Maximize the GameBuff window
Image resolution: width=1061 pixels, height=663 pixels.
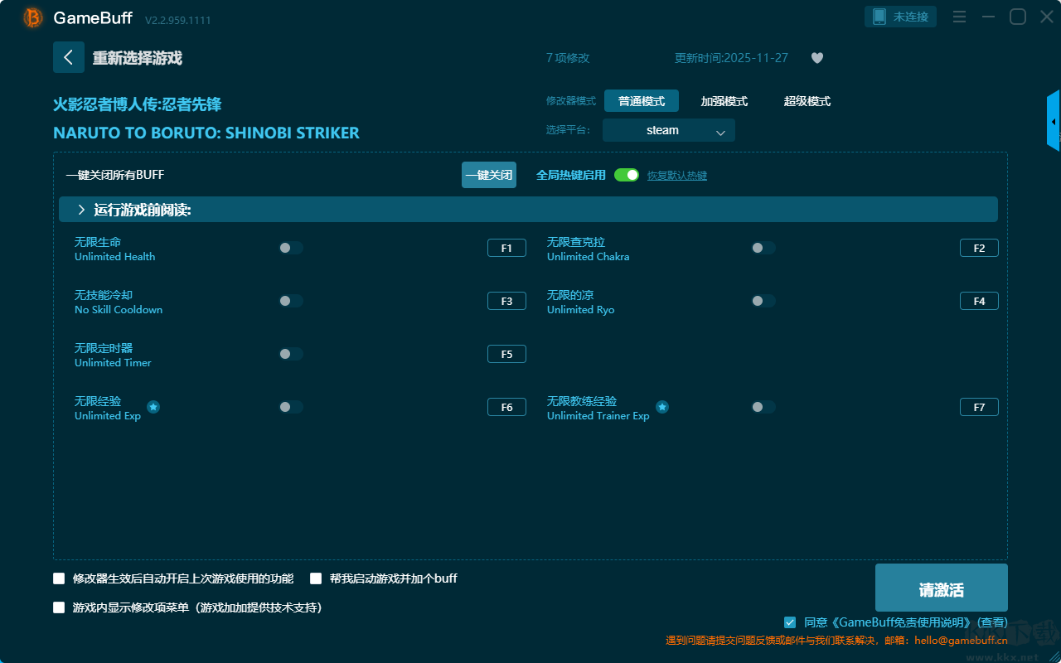[x=1018, y=17]
